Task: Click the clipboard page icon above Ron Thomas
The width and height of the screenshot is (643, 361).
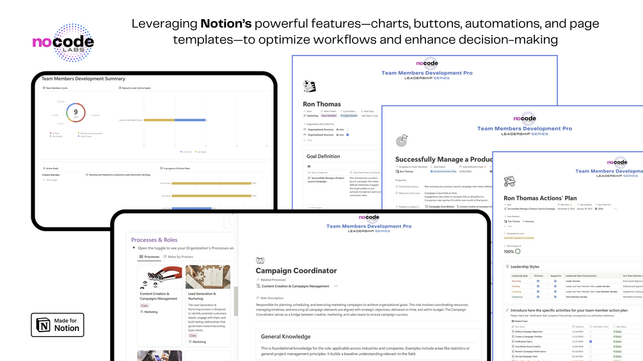Action: click(309, 86)
